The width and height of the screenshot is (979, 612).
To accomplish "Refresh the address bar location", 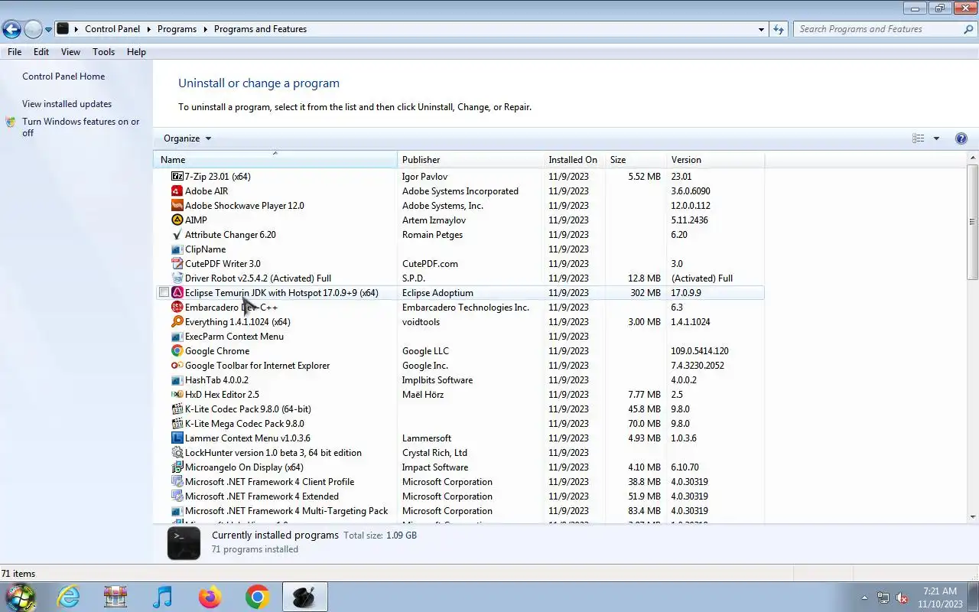I will tap(779, 29).
